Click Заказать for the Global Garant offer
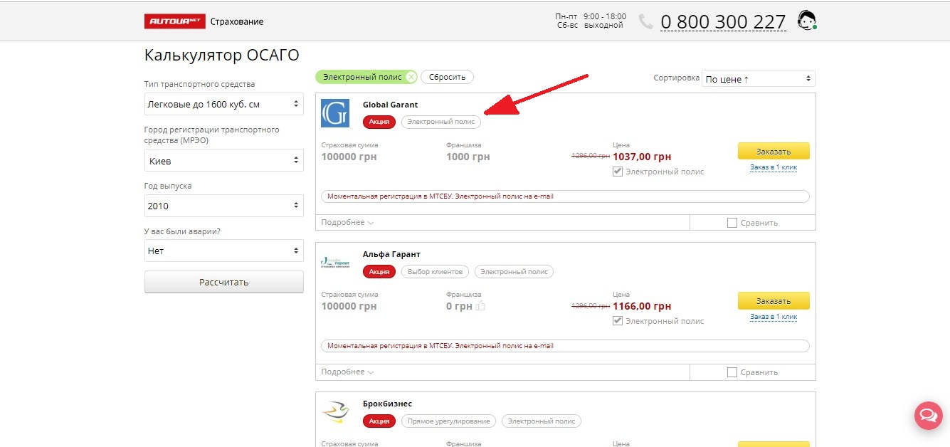The width and height of the screenshot is (950, 447). pyautogui.click(x=774, y=151)
